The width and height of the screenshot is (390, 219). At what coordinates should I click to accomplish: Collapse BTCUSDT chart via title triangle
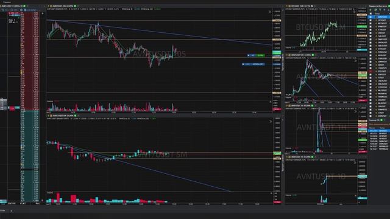point(286,5)
